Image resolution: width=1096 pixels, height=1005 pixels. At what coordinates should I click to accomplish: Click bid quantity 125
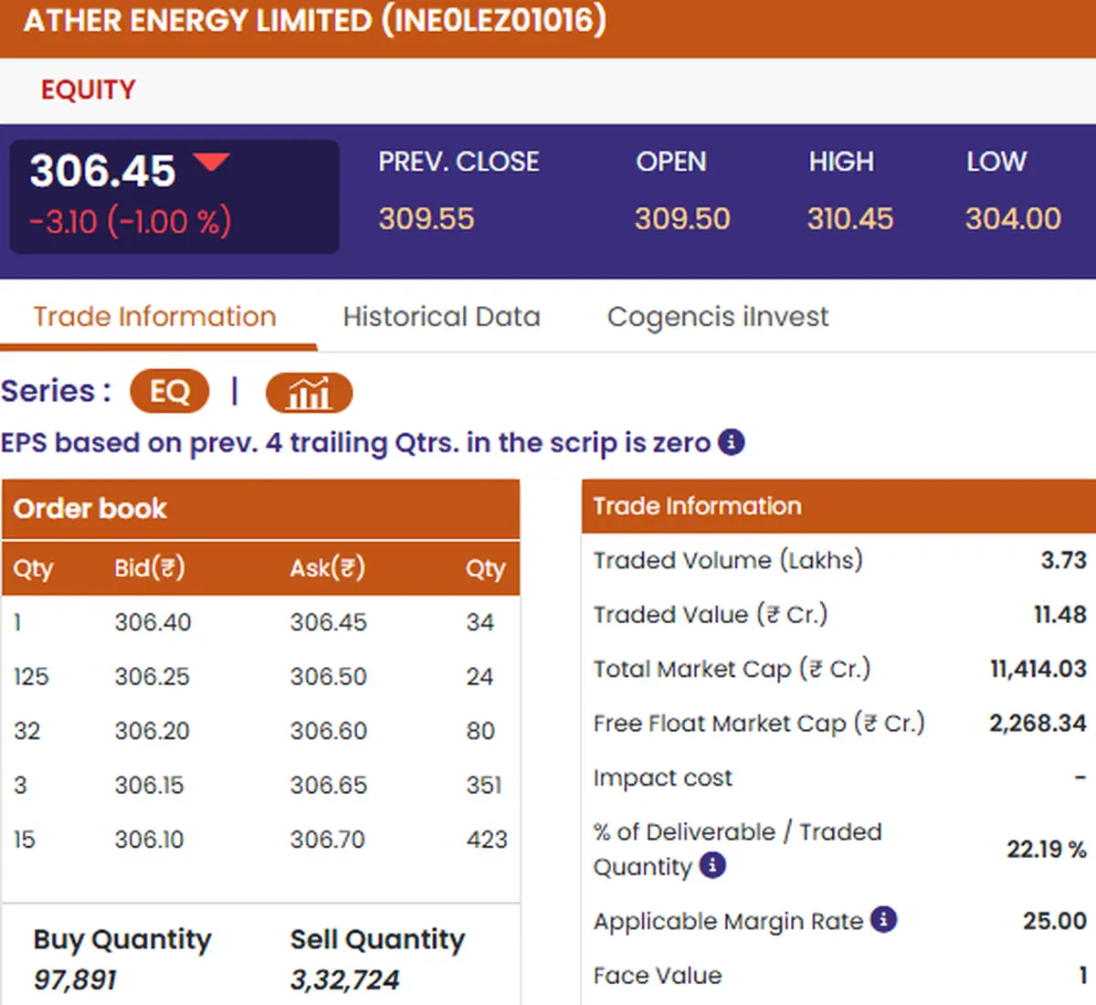coord(31,677)
